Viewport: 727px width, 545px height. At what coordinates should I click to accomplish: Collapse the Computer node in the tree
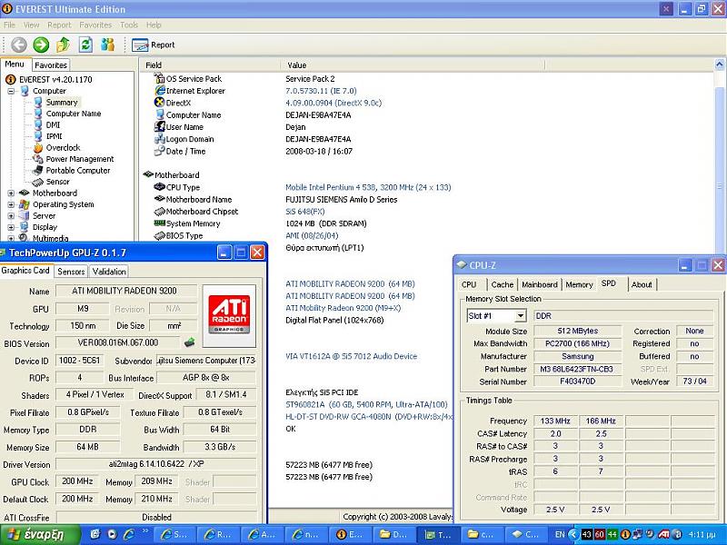click(11, 92)
